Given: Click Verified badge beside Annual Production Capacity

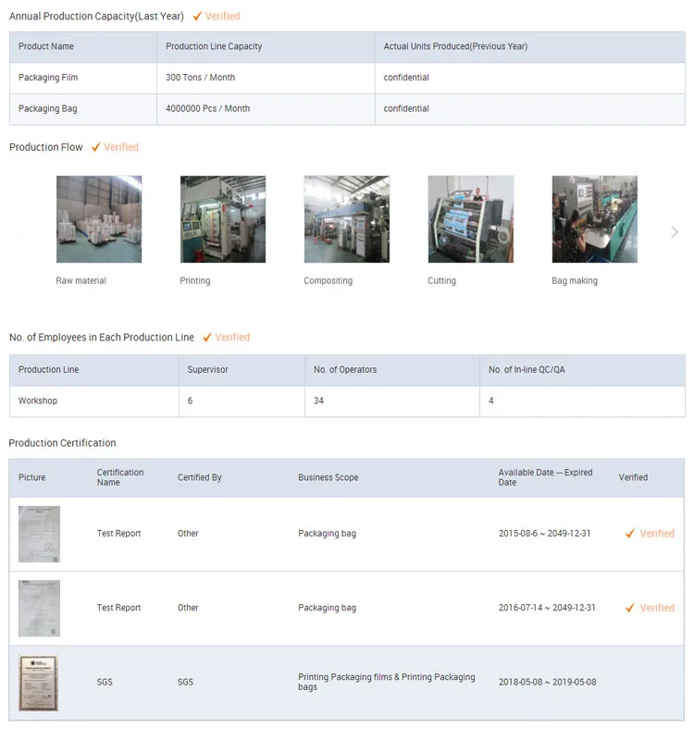Looking at the screenshot, I should point(217,16).
